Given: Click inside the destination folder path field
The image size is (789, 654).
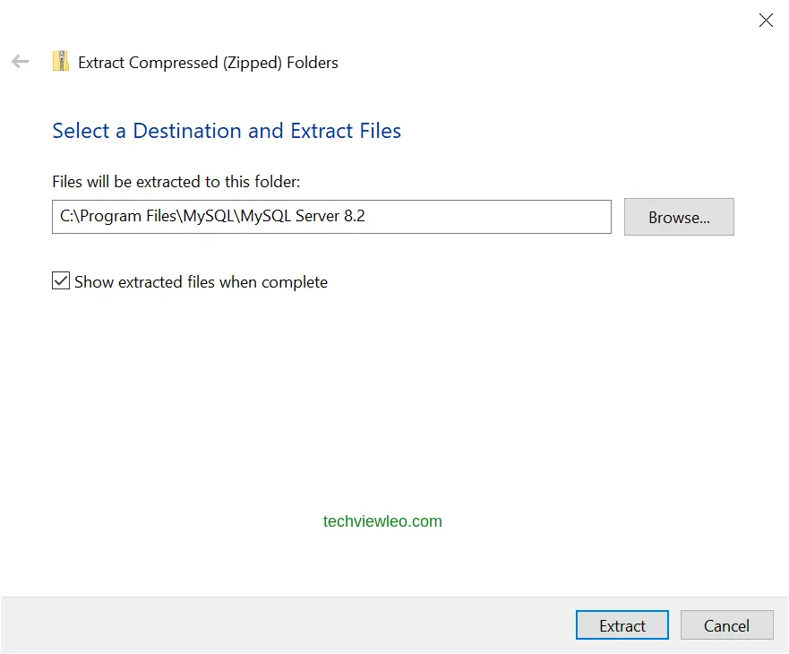Looking at the screenshot, I should point(331,216).
